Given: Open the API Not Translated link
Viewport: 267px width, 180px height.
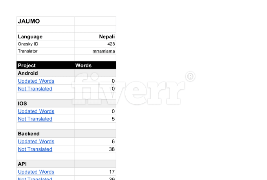Looking at the screenshot, I should point(35,178).
